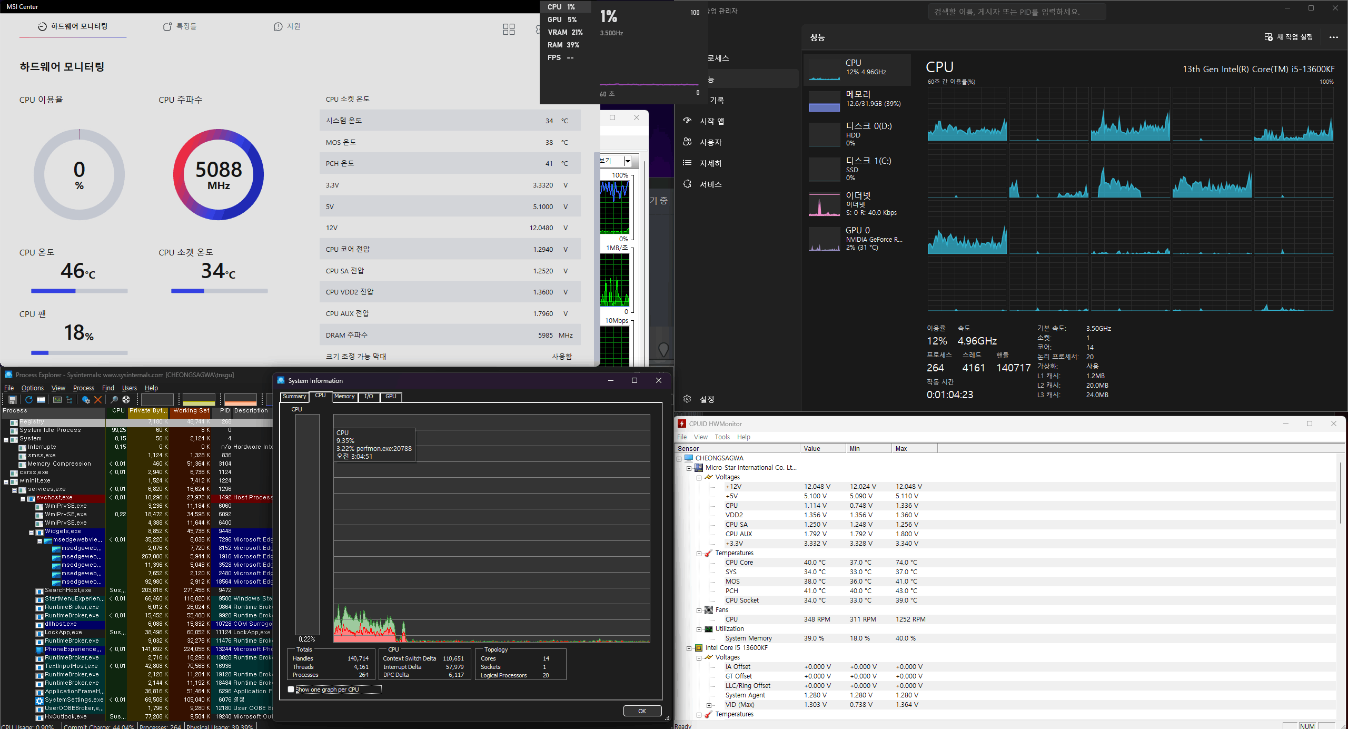The height and width of the screenshot is (729, 1348).
Task: Click the HWMonitor vertical scrollbar
Action: tap(1340, 492)
